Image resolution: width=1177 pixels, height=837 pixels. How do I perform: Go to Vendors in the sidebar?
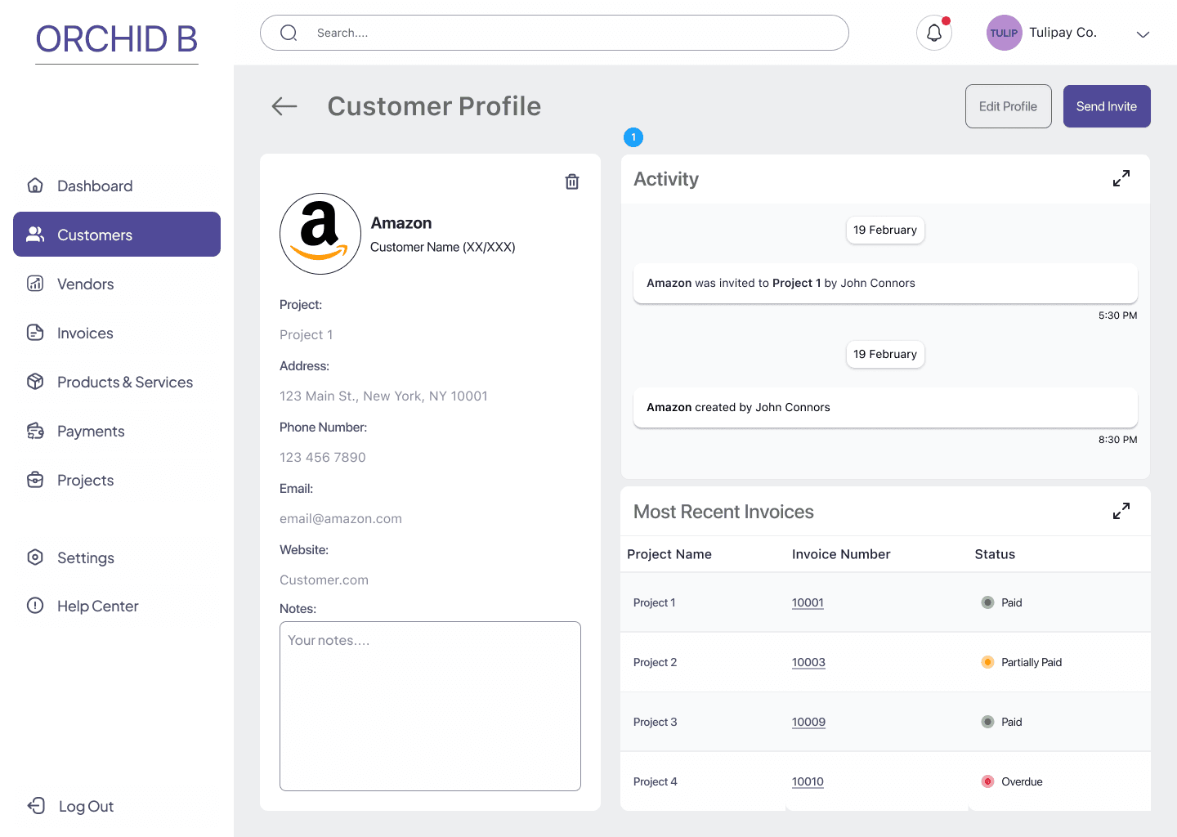point(117,284)
